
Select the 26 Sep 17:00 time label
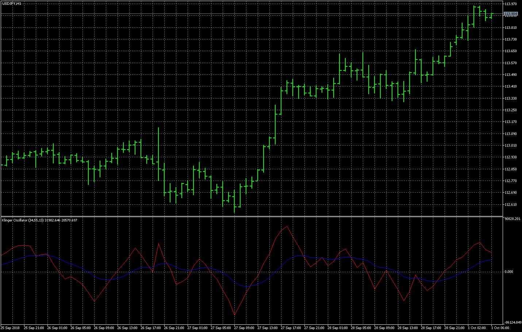pos(151,328)
